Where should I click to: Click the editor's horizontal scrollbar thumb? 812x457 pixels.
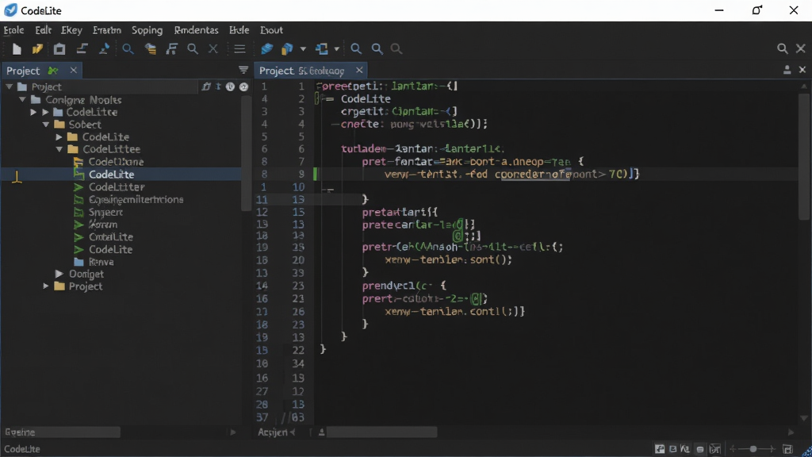pyautogui.click(x=381, y=432)
